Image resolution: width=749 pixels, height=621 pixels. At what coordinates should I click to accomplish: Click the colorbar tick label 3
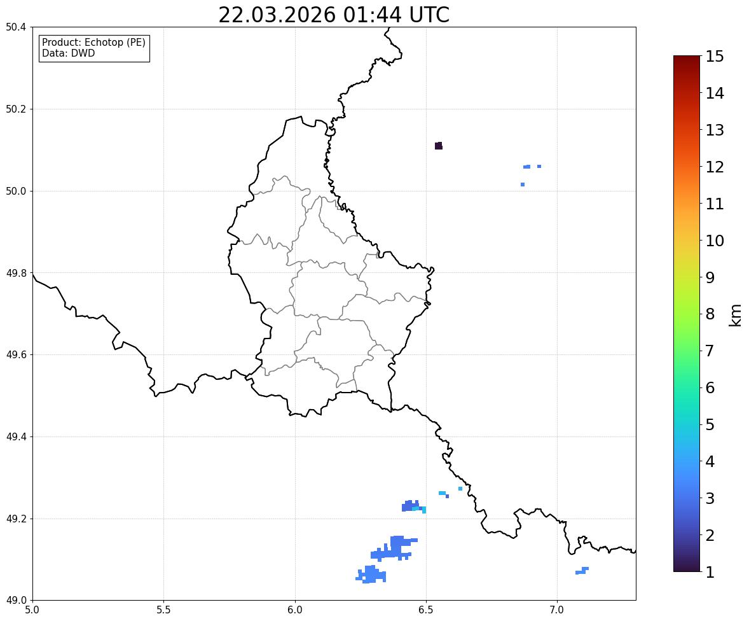click(710, 498)
